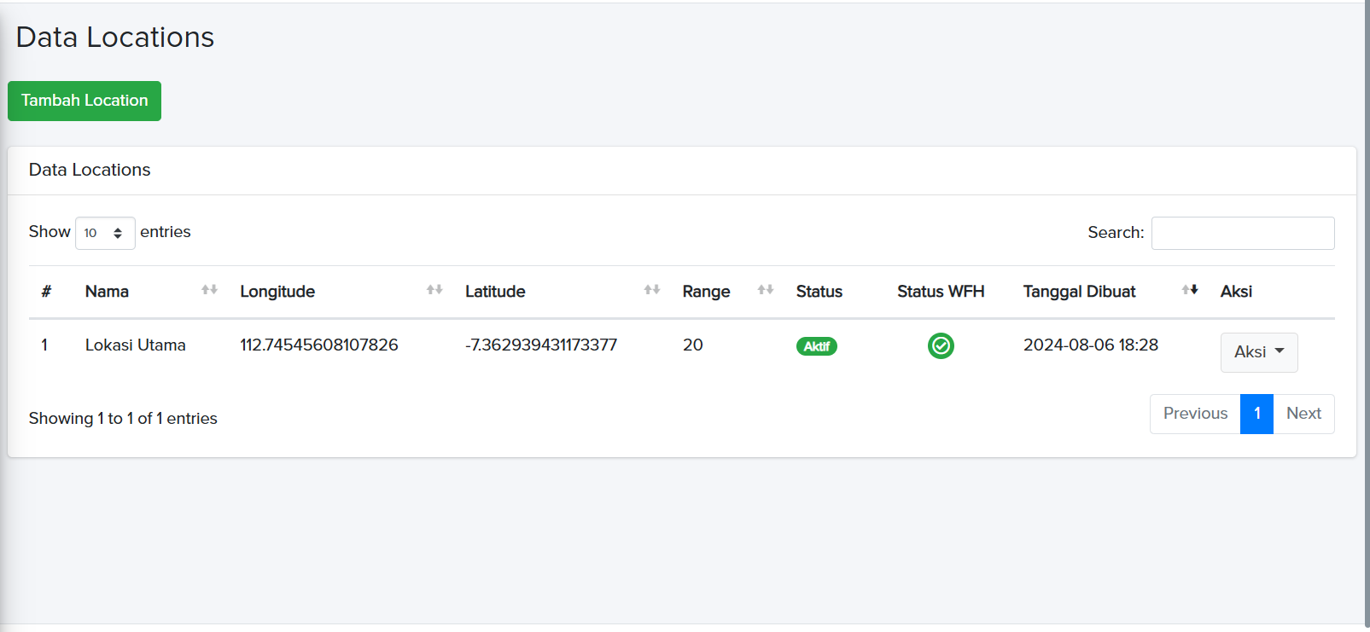Click the Tambah Location button

click(85, 101)
